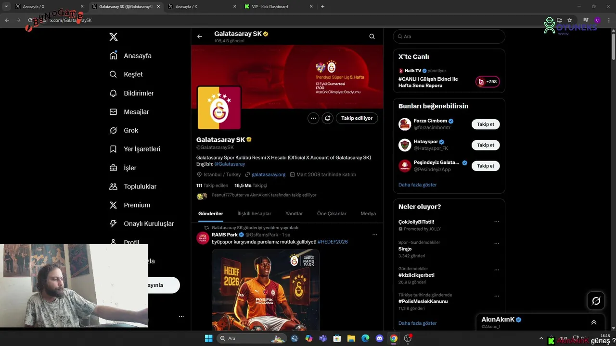Follow Forza Cimbom with Takip et

(486, 124)
